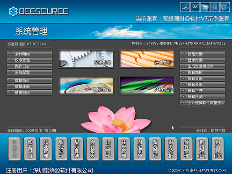
Task: Open the 系统设置 gears tile
Action: pos(86,58)
